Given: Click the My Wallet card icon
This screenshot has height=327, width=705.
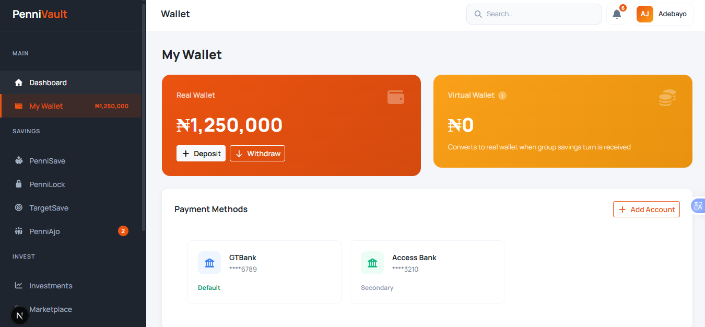Looking at the screenshot, I should 19,106.
